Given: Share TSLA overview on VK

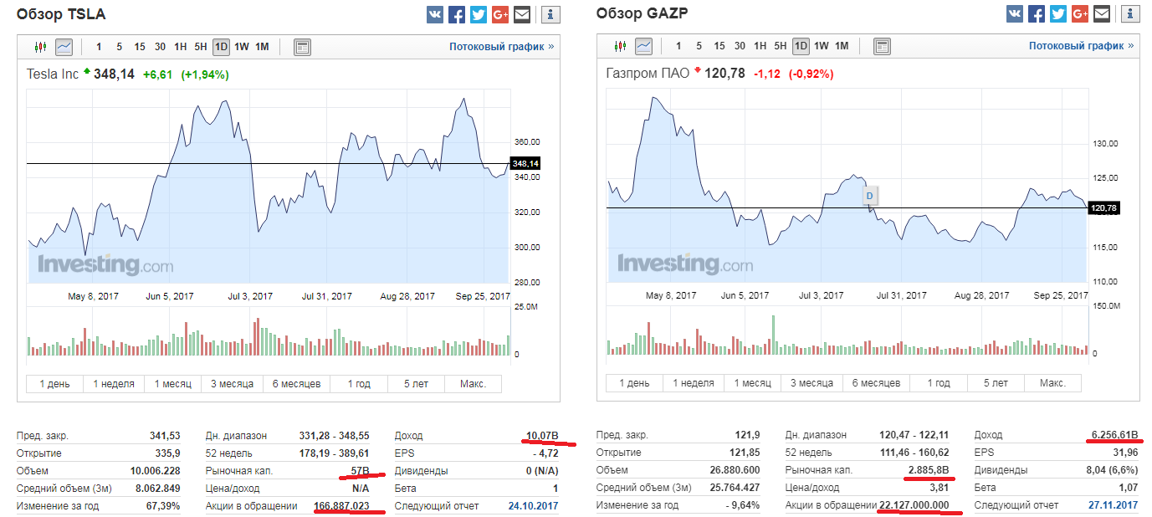Looking at the screenshot, I should click(435, 14).
